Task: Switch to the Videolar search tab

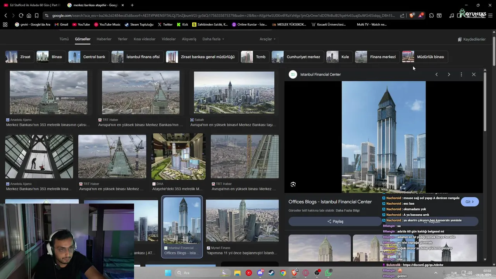Action: click(x=169, y=39)
